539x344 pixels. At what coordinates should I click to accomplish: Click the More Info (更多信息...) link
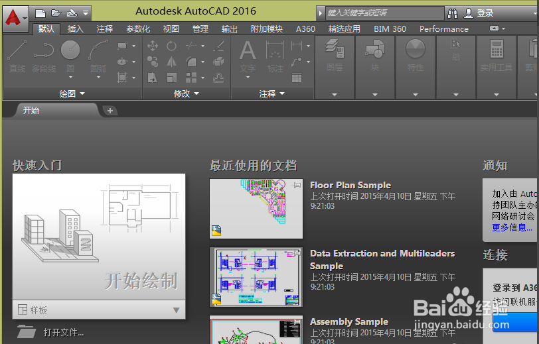[512, 227]
